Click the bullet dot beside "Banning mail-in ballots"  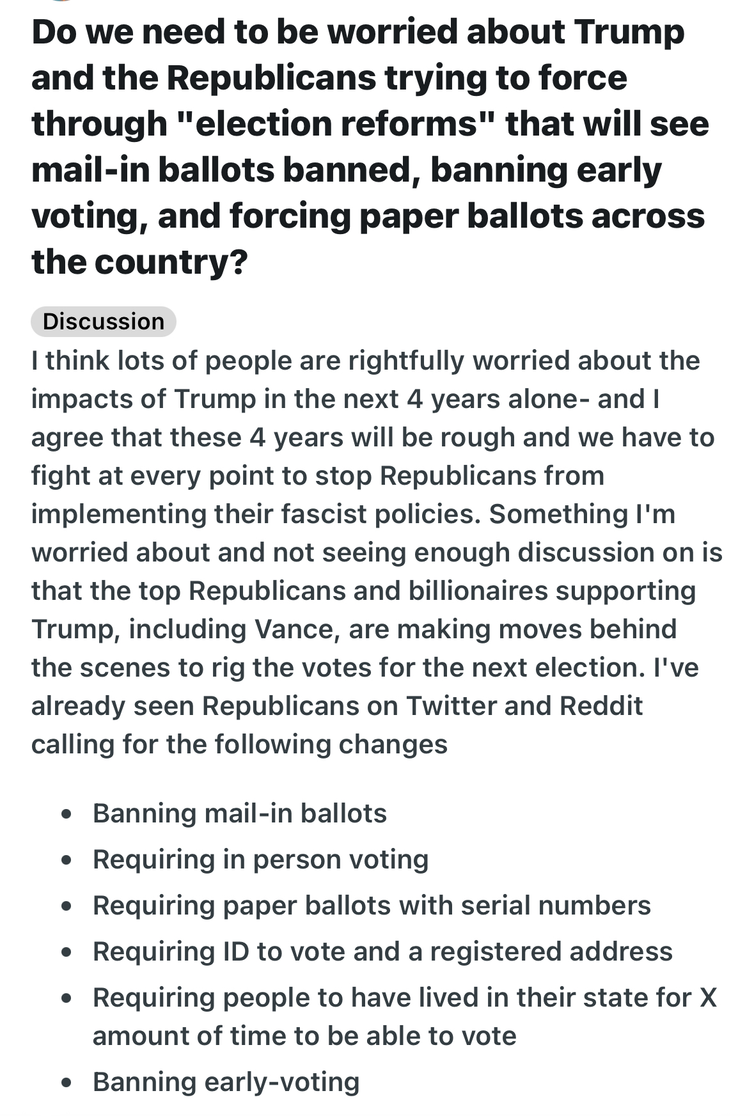(x=66, y=815)
